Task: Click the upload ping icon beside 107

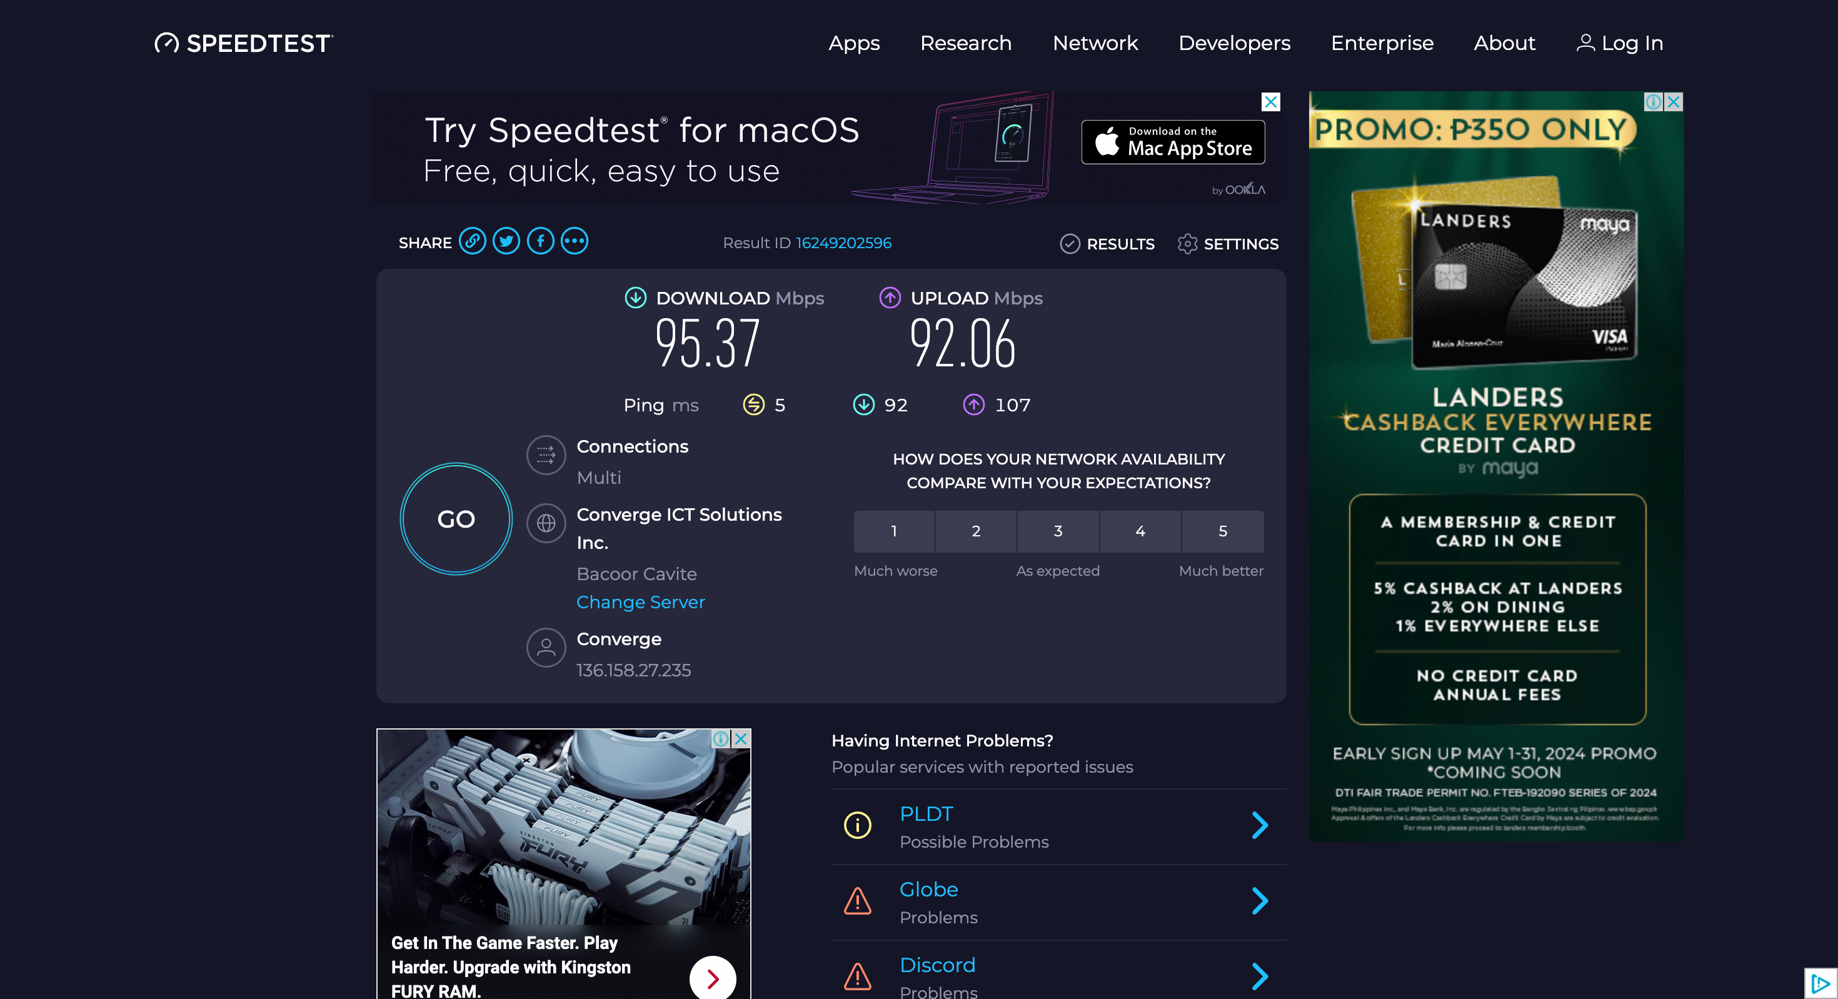Action: click(974, 404)
